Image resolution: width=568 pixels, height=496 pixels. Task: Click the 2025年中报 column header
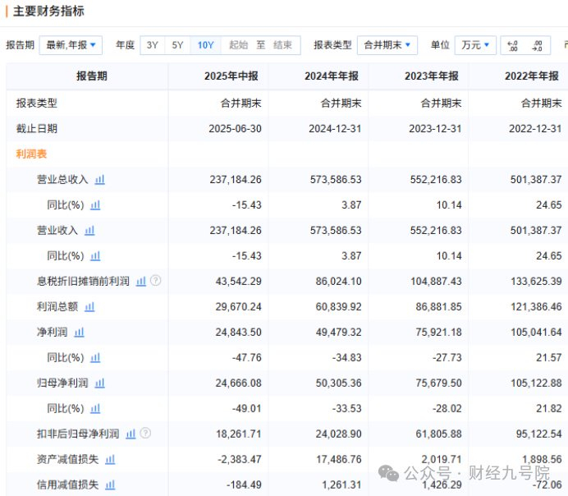coord(231,76)
